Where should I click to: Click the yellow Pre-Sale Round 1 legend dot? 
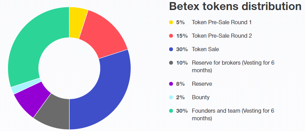tap(171, 22)
